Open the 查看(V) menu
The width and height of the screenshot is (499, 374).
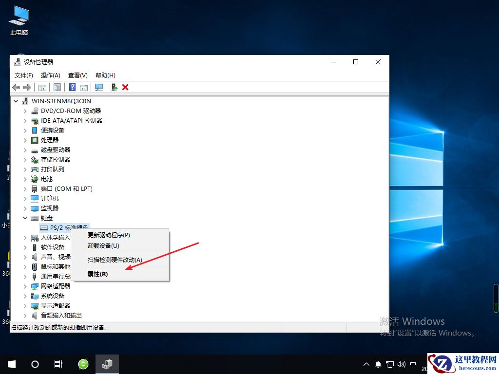point(77,75)
